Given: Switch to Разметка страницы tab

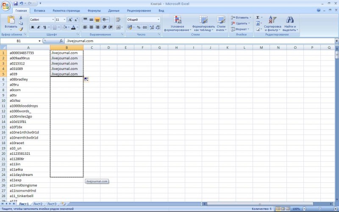Looking at the screenshot, I should (67, 11).
